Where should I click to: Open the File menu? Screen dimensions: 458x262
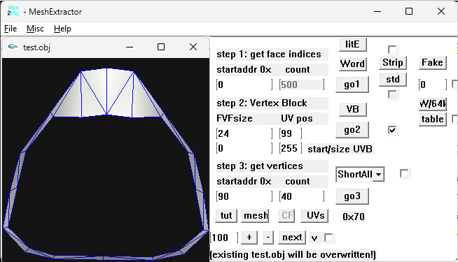coord(11,29)
